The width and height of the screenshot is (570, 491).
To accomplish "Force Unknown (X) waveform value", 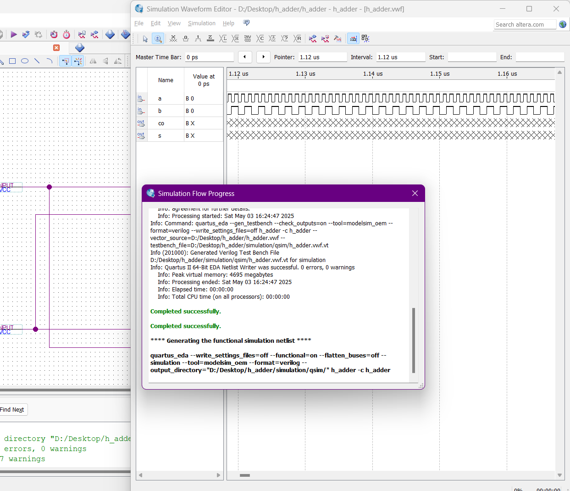I will [173, 39].
